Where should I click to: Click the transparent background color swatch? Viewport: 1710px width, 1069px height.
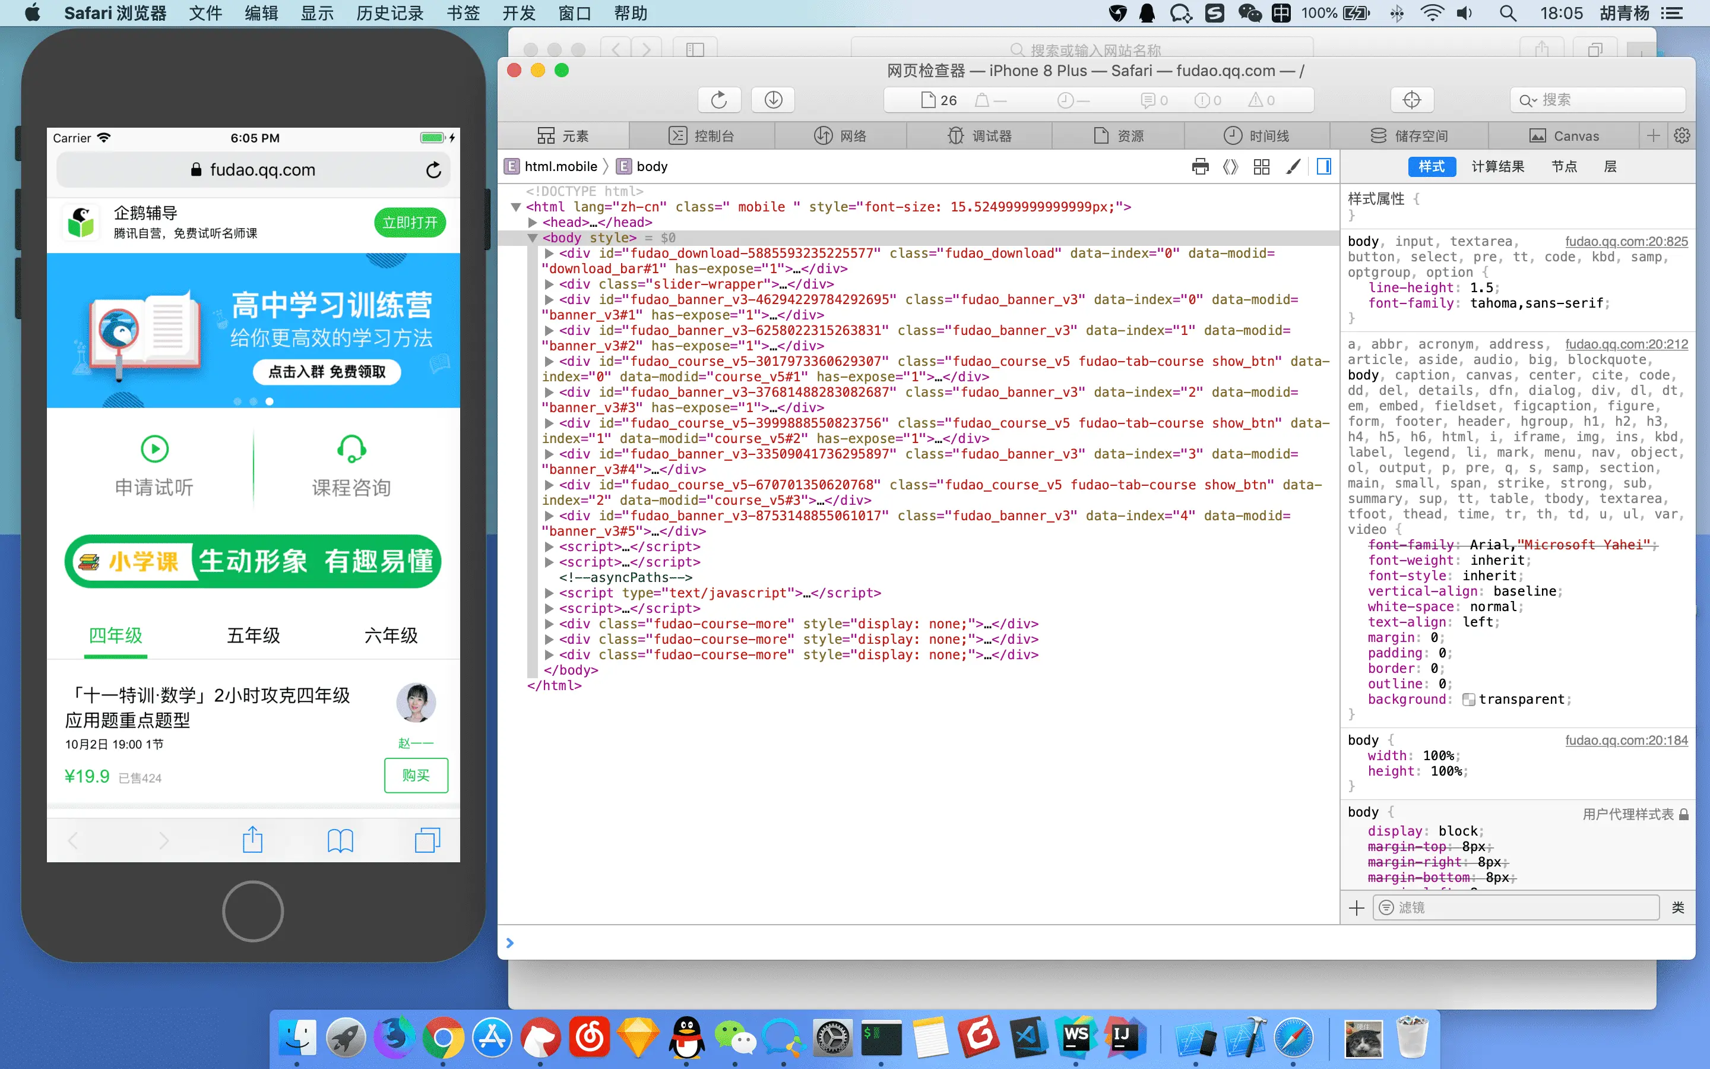(1468, 699)
